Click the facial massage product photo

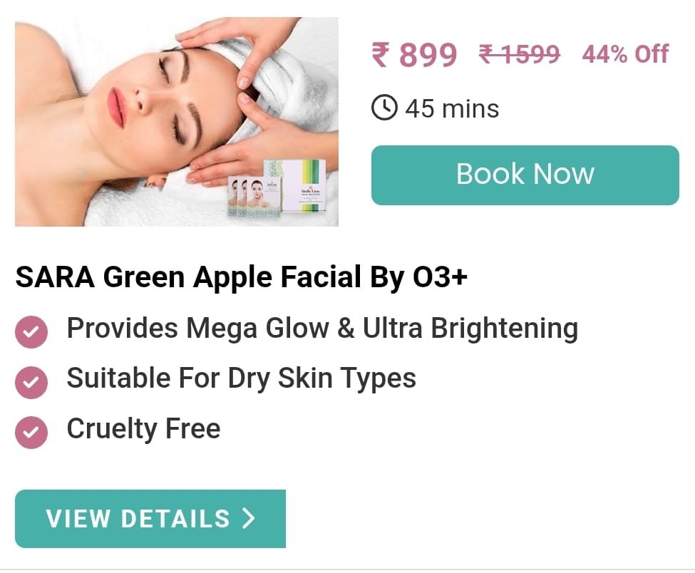[176, 121]
